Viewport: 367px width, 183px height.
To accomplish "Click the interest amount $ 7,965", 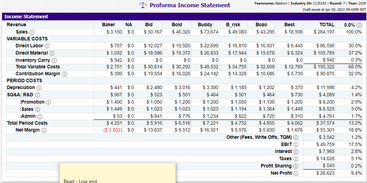I will tap(327, 152).
